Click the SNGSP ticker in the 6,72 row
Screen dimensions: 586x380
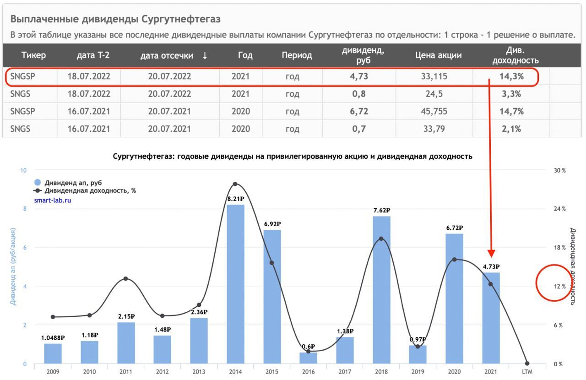[22, 111]
